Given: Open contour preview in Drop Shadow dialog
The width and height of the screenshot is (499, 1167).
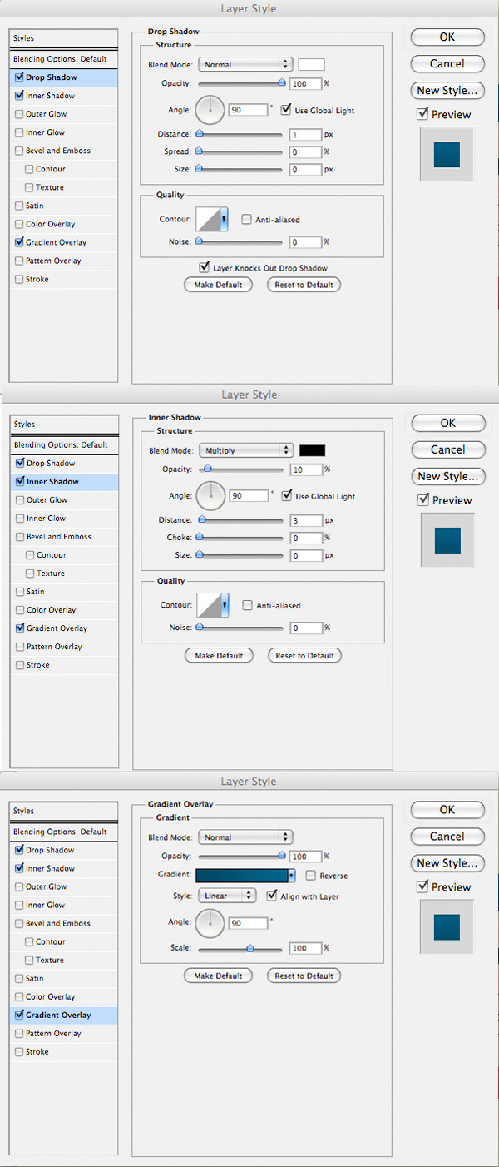Looking at the screenshot, I should 208,220.
